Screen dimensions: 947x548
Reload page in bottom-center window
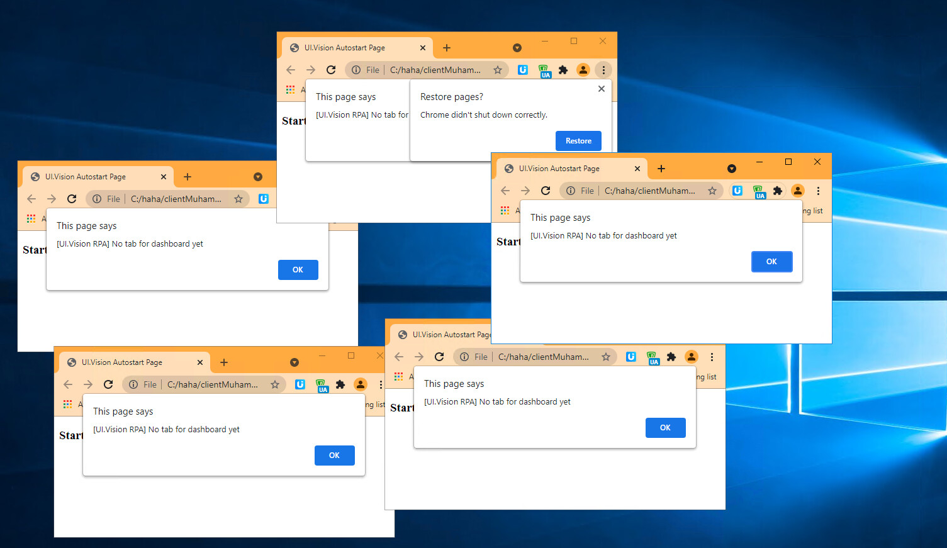pyautogui.click(x=439, y=357)
